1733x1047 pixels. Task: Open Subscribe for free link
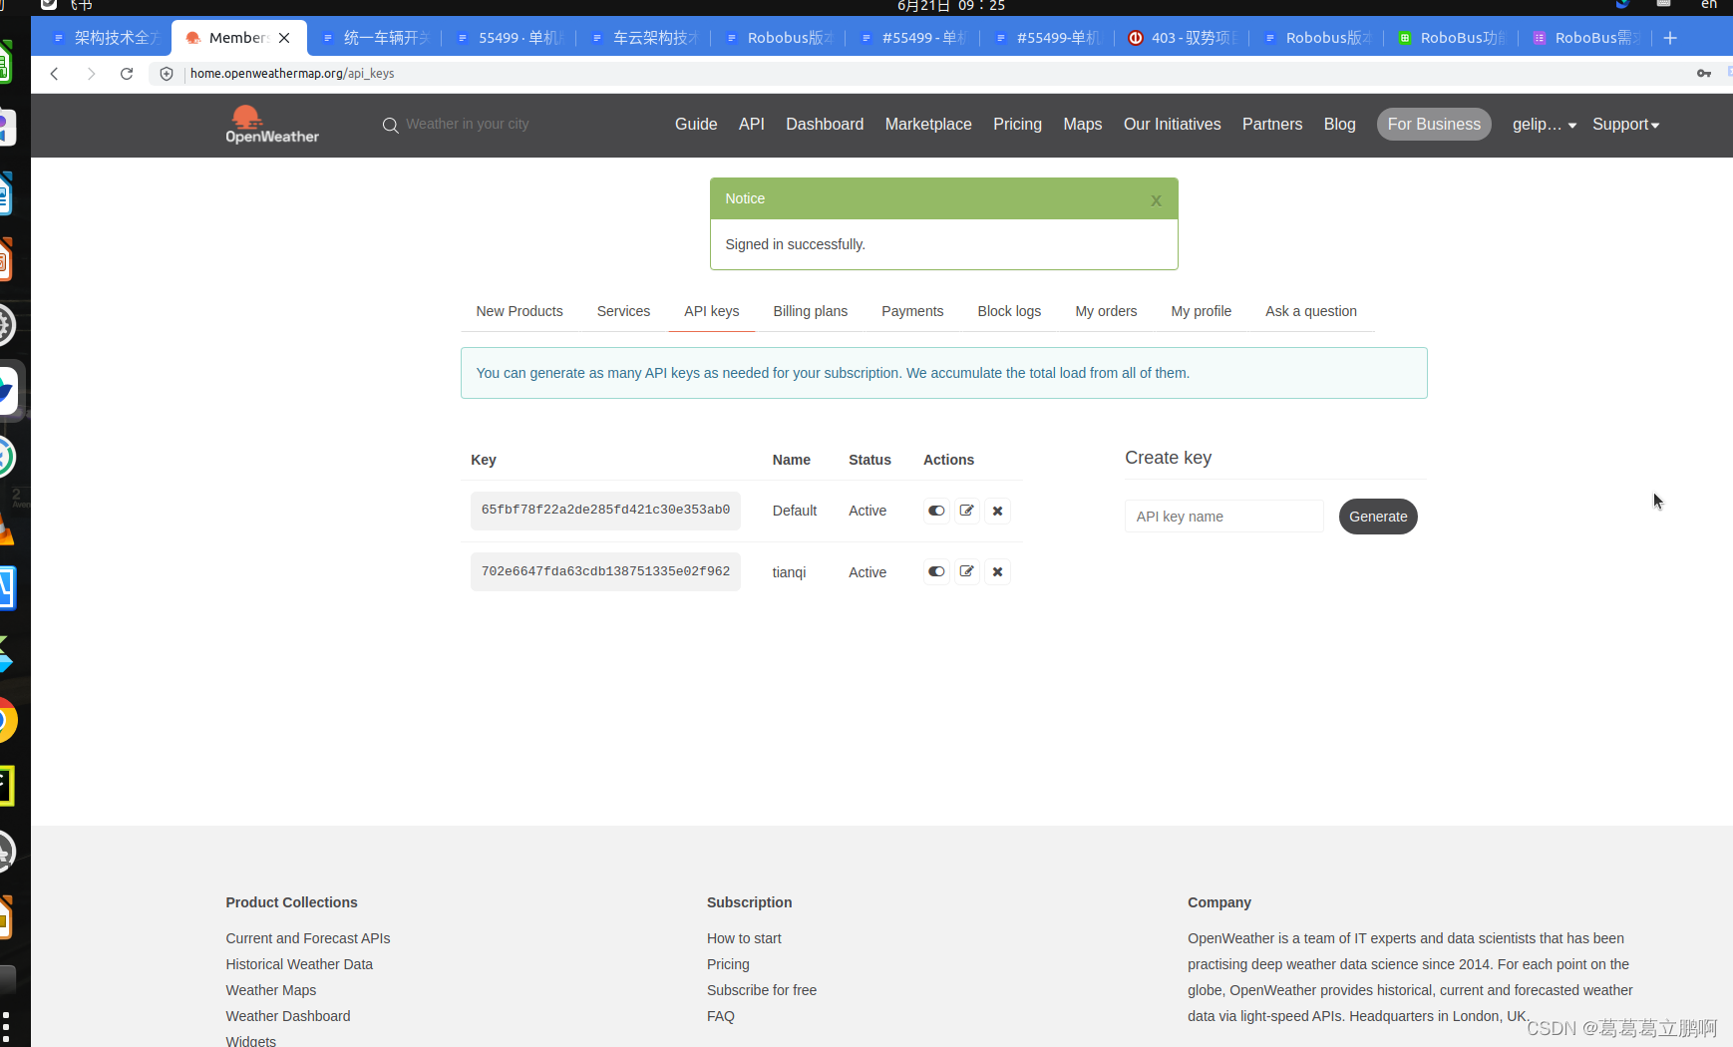coord(762,990)
